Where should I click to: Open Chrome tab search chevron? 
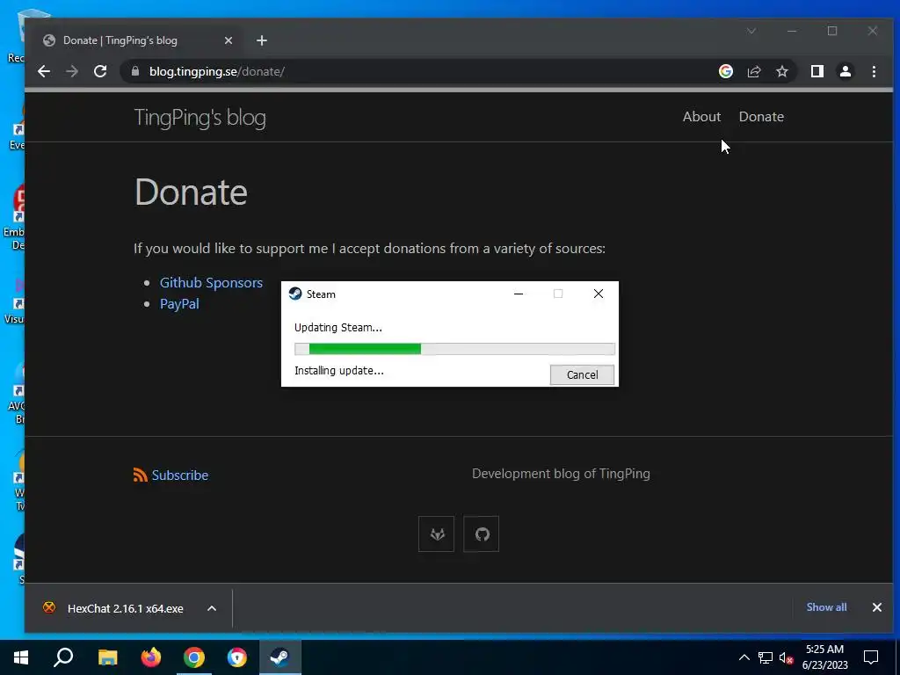[751, 31]
